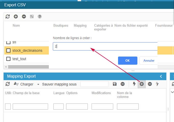Tick the stock_declinaisons checkbox
This screenshot has width=174, height=122.
click(8, 50)
